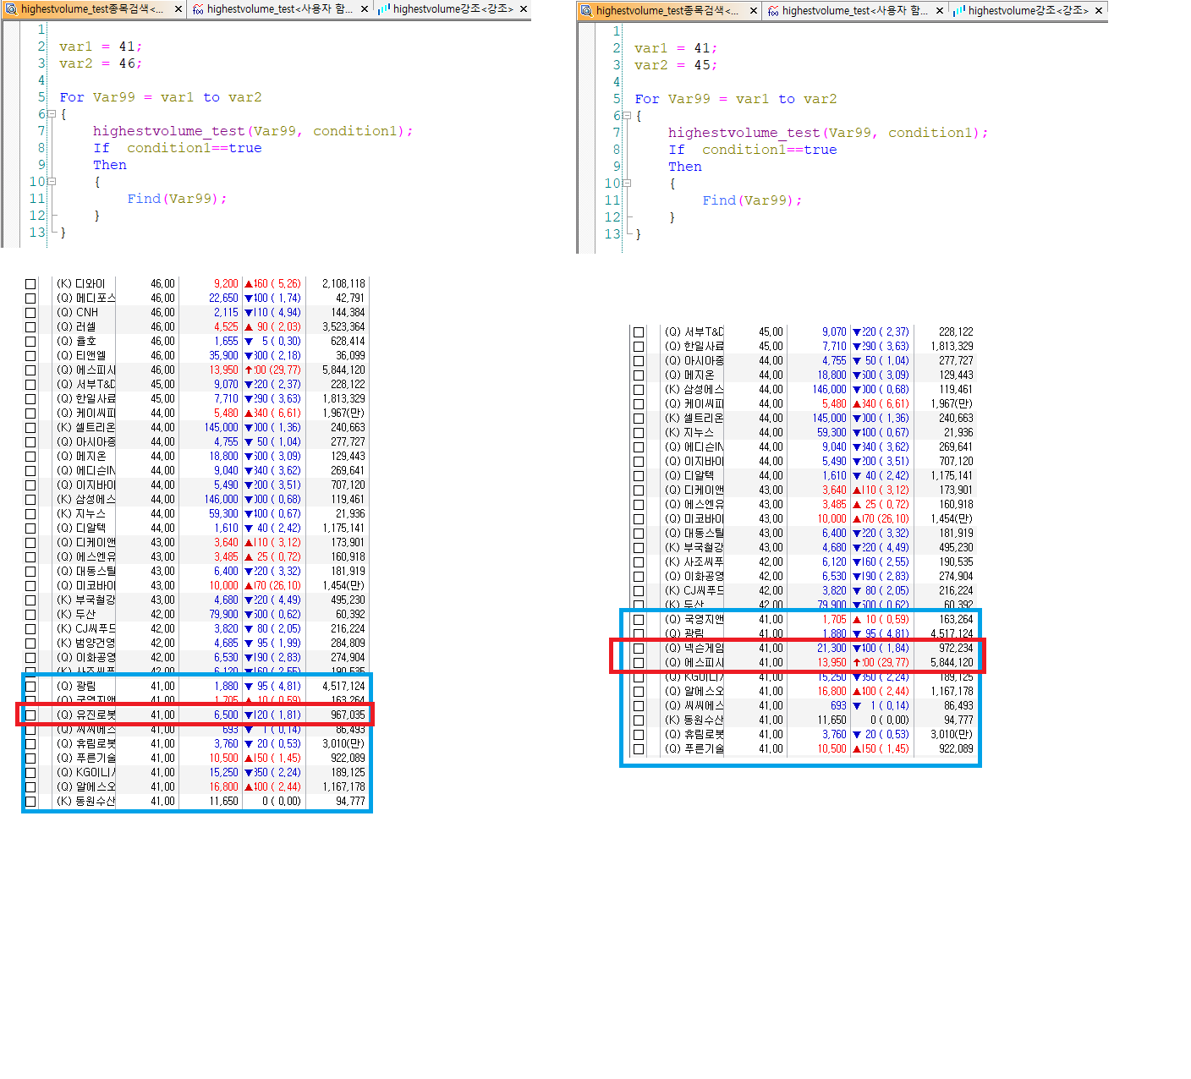The width and height of the screenshot is (1191, 1079).
Task: Close the 종목검색 tab in the var2 = 46 editor
Action: (178, 9)
